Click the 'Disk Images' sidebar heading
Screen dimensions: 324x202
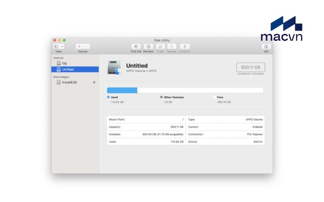61,77
